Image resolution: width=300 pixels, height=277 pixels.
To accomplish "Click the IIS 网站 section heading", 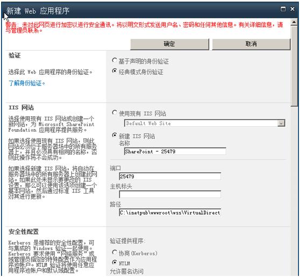I will tap(21, 108).
